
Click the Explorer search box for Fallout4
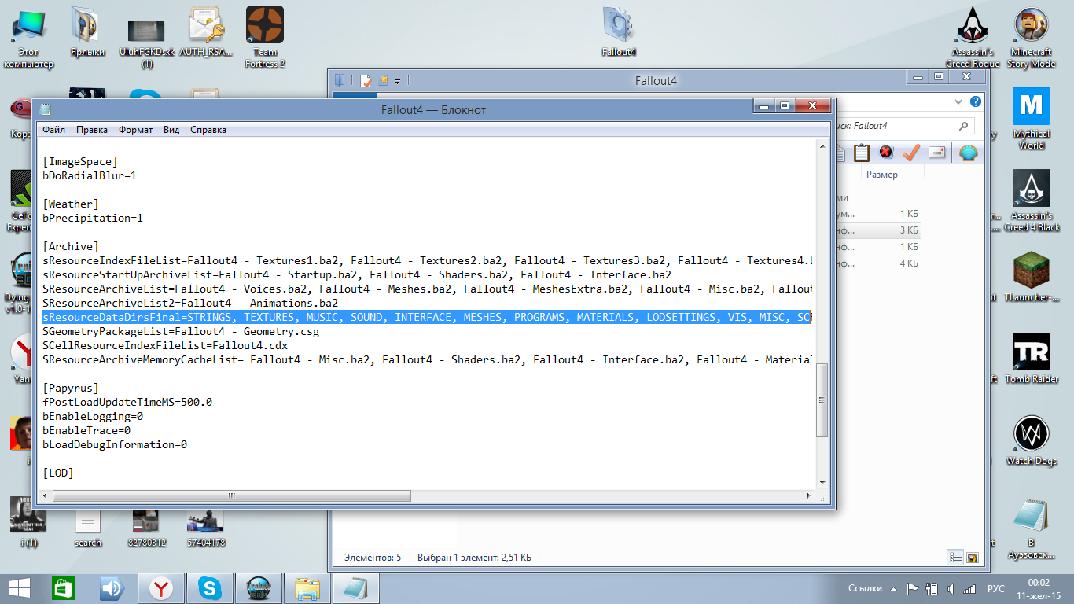pyautogui.click(x=903, y=126)
